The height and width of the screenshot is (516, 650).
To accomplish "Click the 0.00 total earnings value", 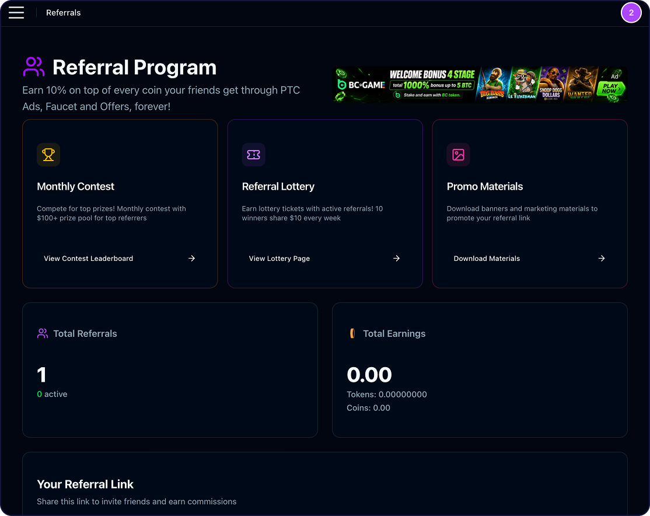I will coord(369,375).
